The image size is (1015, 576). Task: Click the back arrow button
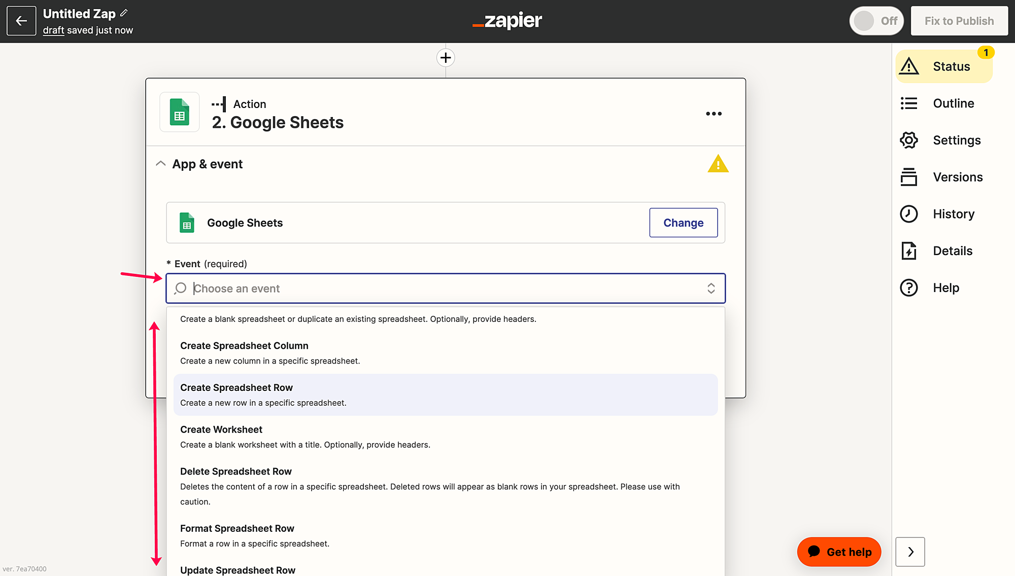coord(21,21)
